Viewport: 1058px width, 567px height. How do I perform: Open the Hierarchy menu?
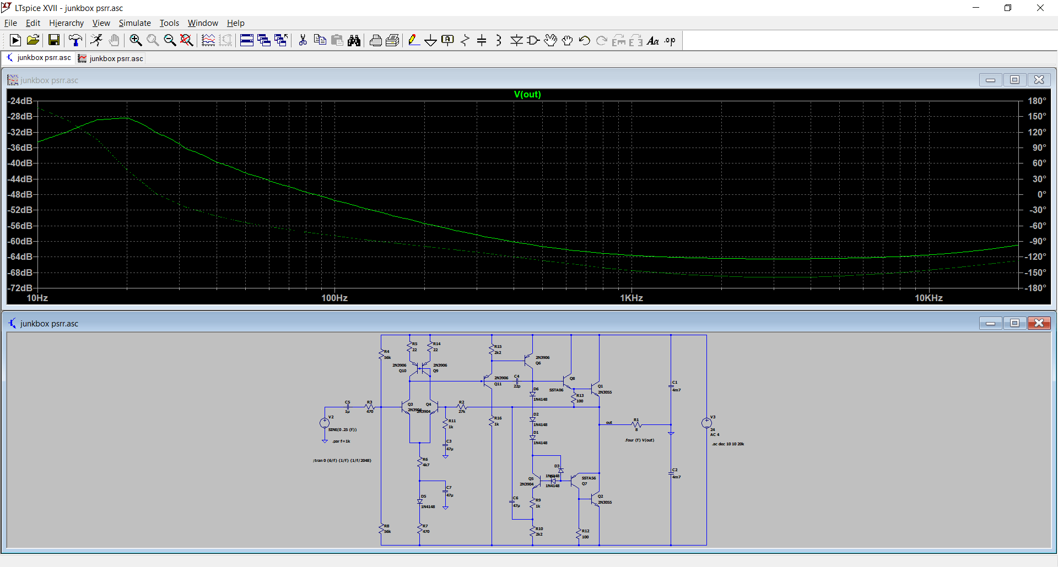[66, 23]
